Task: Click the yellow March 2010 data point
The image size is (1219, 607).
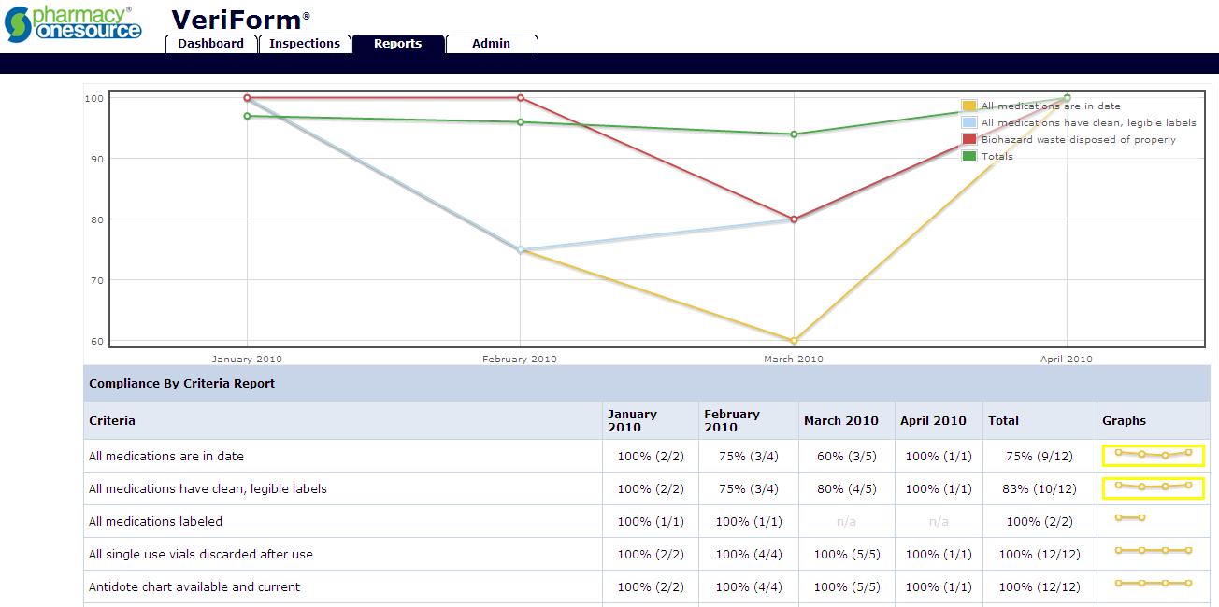Action: 794,340
